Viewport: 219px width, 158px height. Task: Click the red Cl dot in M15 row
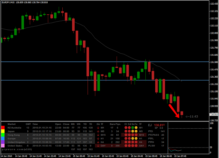tap(126, 135)
